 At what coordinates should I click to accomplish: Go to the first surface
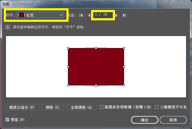pos(81,15)
